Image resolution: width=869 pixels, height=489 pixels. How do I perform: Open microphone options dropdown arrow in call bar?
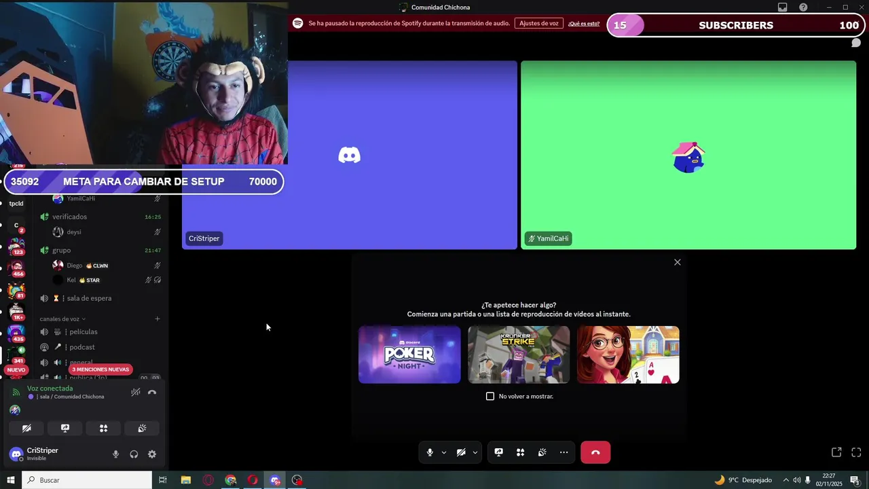444,452
